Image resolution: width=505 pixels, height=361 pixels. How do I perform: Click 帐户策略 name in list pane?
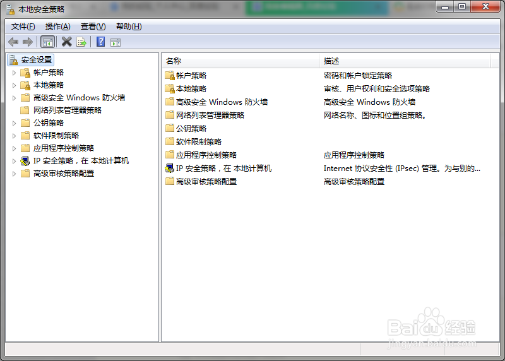pyautogui.click(x=191, y=76)
